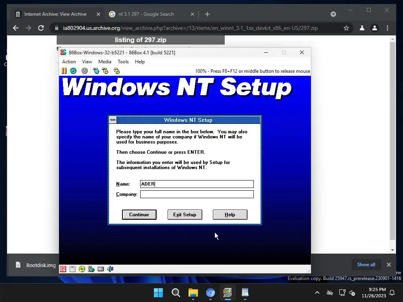Open Chrome labs flask icon
Screen dimensions: 403x302
(x=362, y=28)
